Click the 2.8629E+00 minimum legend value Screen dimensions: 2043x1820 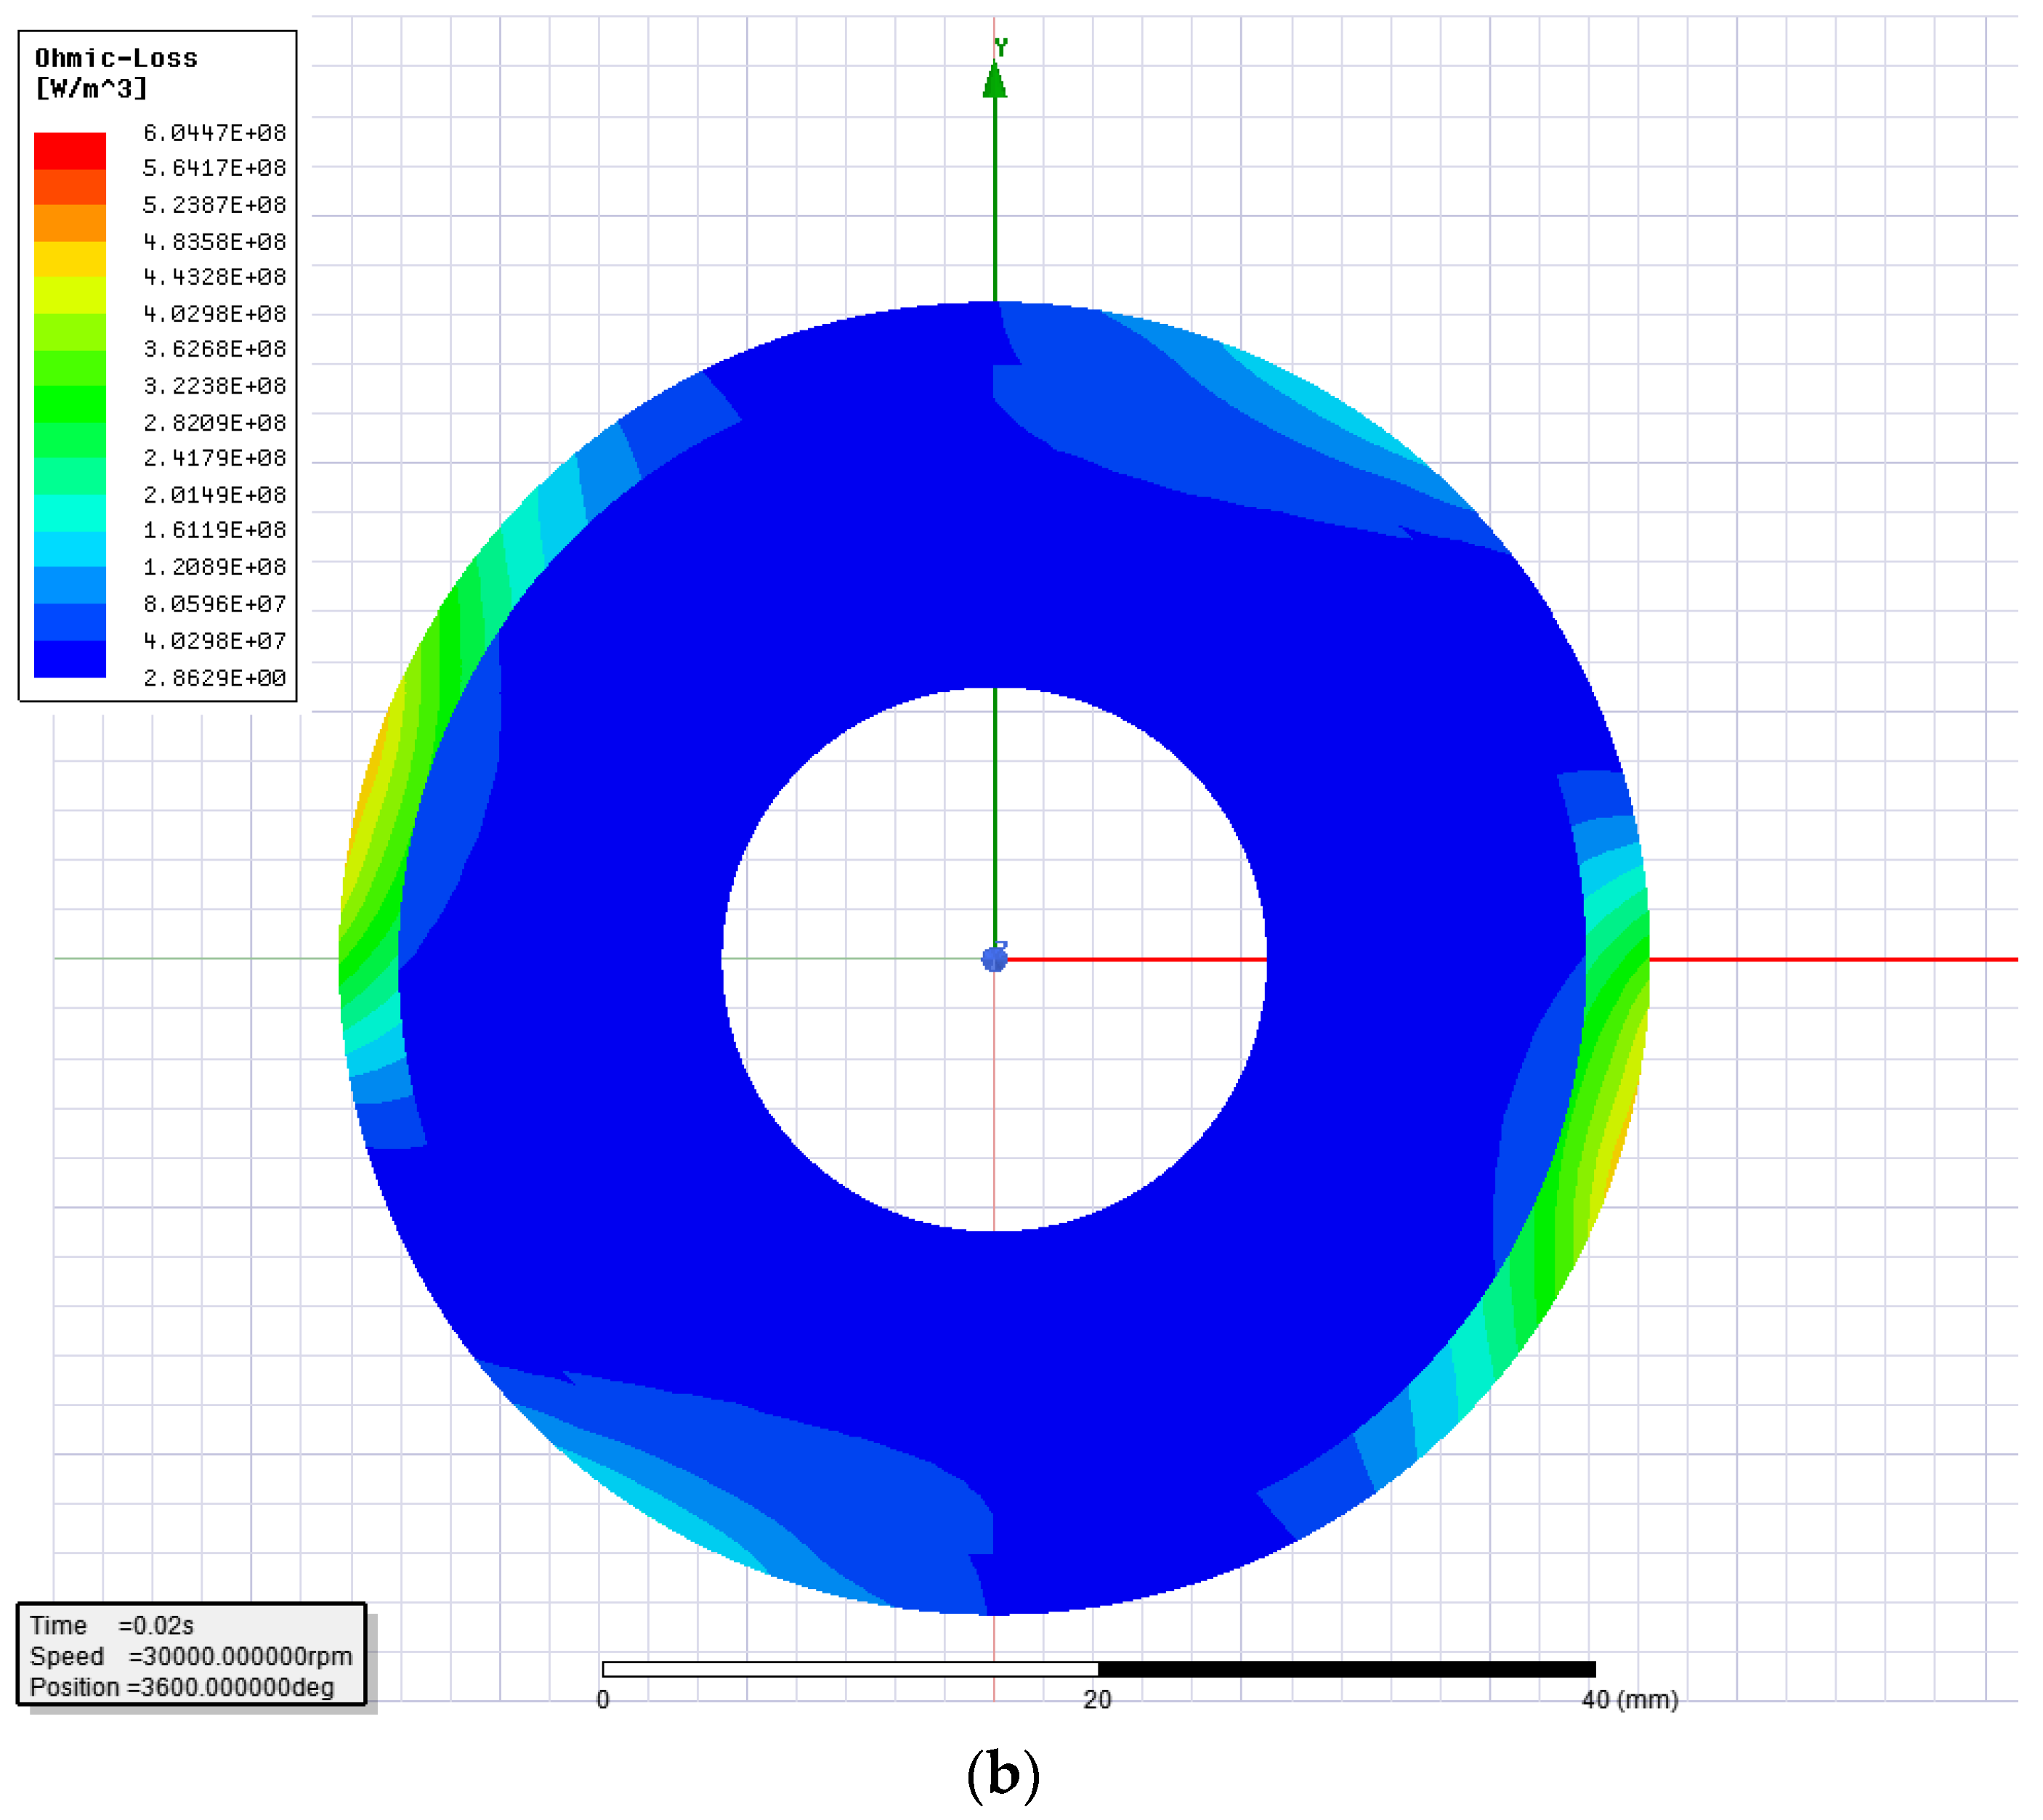click(214, 678)
